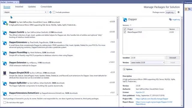
Task: Click the DapperExtensions.DotnetCore package icon
Action: tap(5, 94)
